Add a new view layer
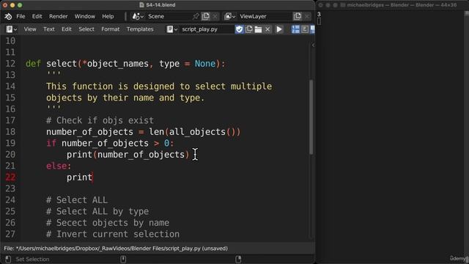The height and width of the screenshot is (264, 469). (298, 16)
